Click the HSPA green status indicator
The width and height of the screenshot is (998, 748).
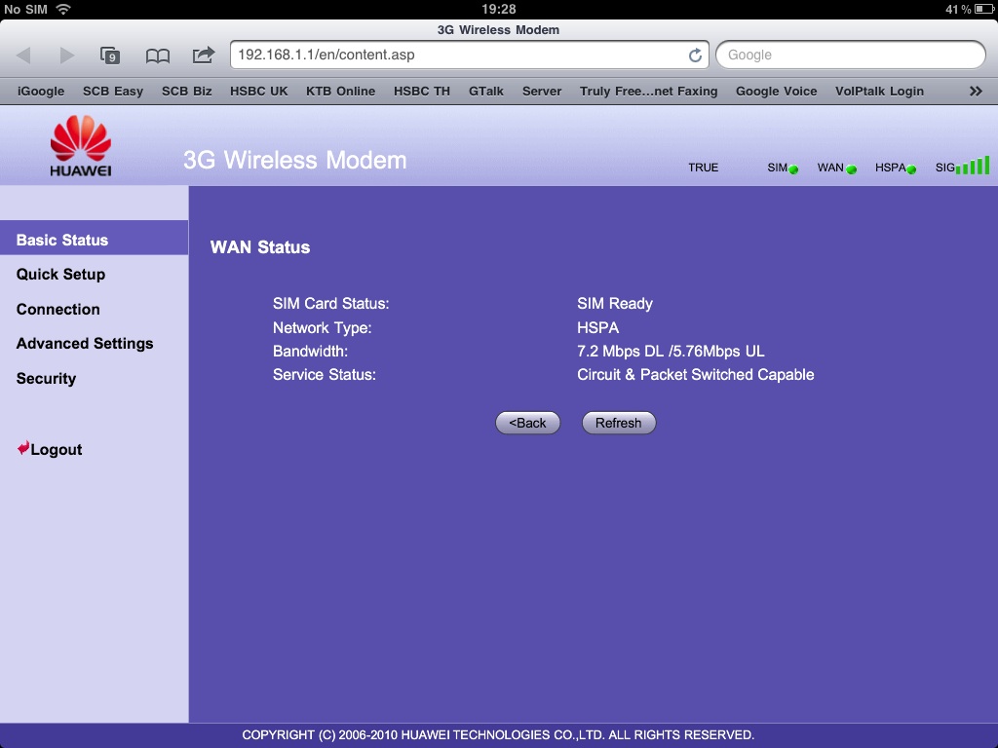click(911, 169)
